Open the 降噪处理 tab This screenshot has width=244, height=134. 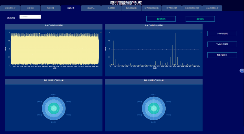(50, 8)
